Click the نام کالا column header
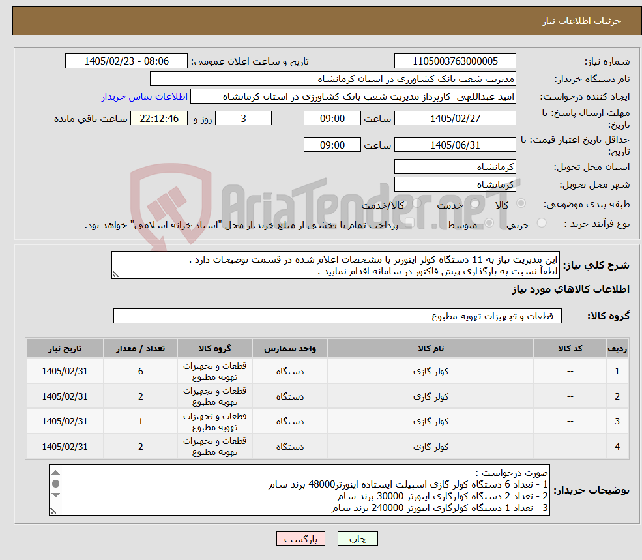 click(431, 348)
